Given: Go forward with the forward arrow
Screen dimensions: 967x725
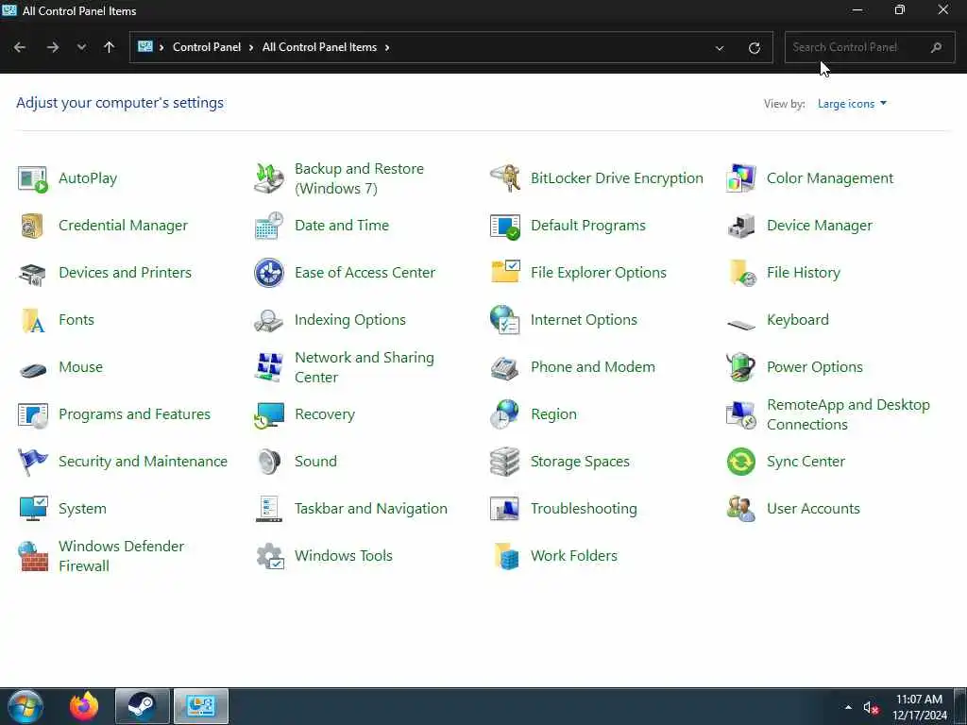Looking at the screenshot, I should point(53,47).
